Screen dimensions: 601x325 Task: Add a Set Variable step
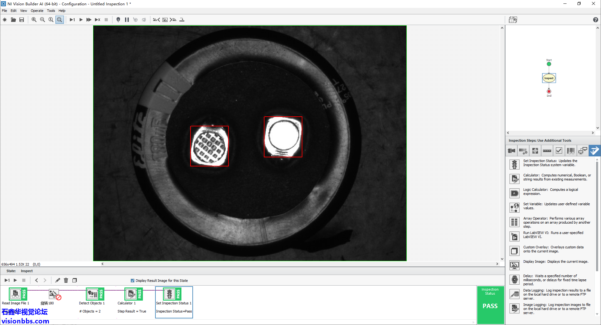(x=551, y=207)
